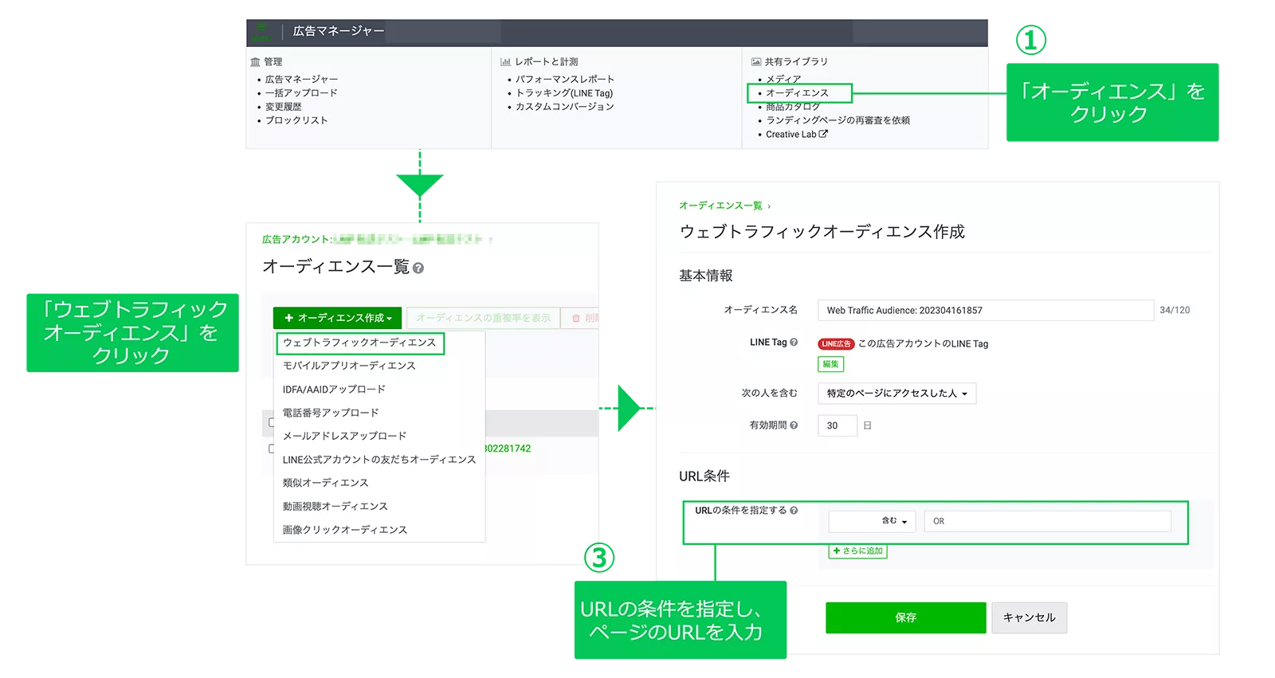
Task: Click the さらに追加 button
Action: pyautogui.click(x=857, y=551)
